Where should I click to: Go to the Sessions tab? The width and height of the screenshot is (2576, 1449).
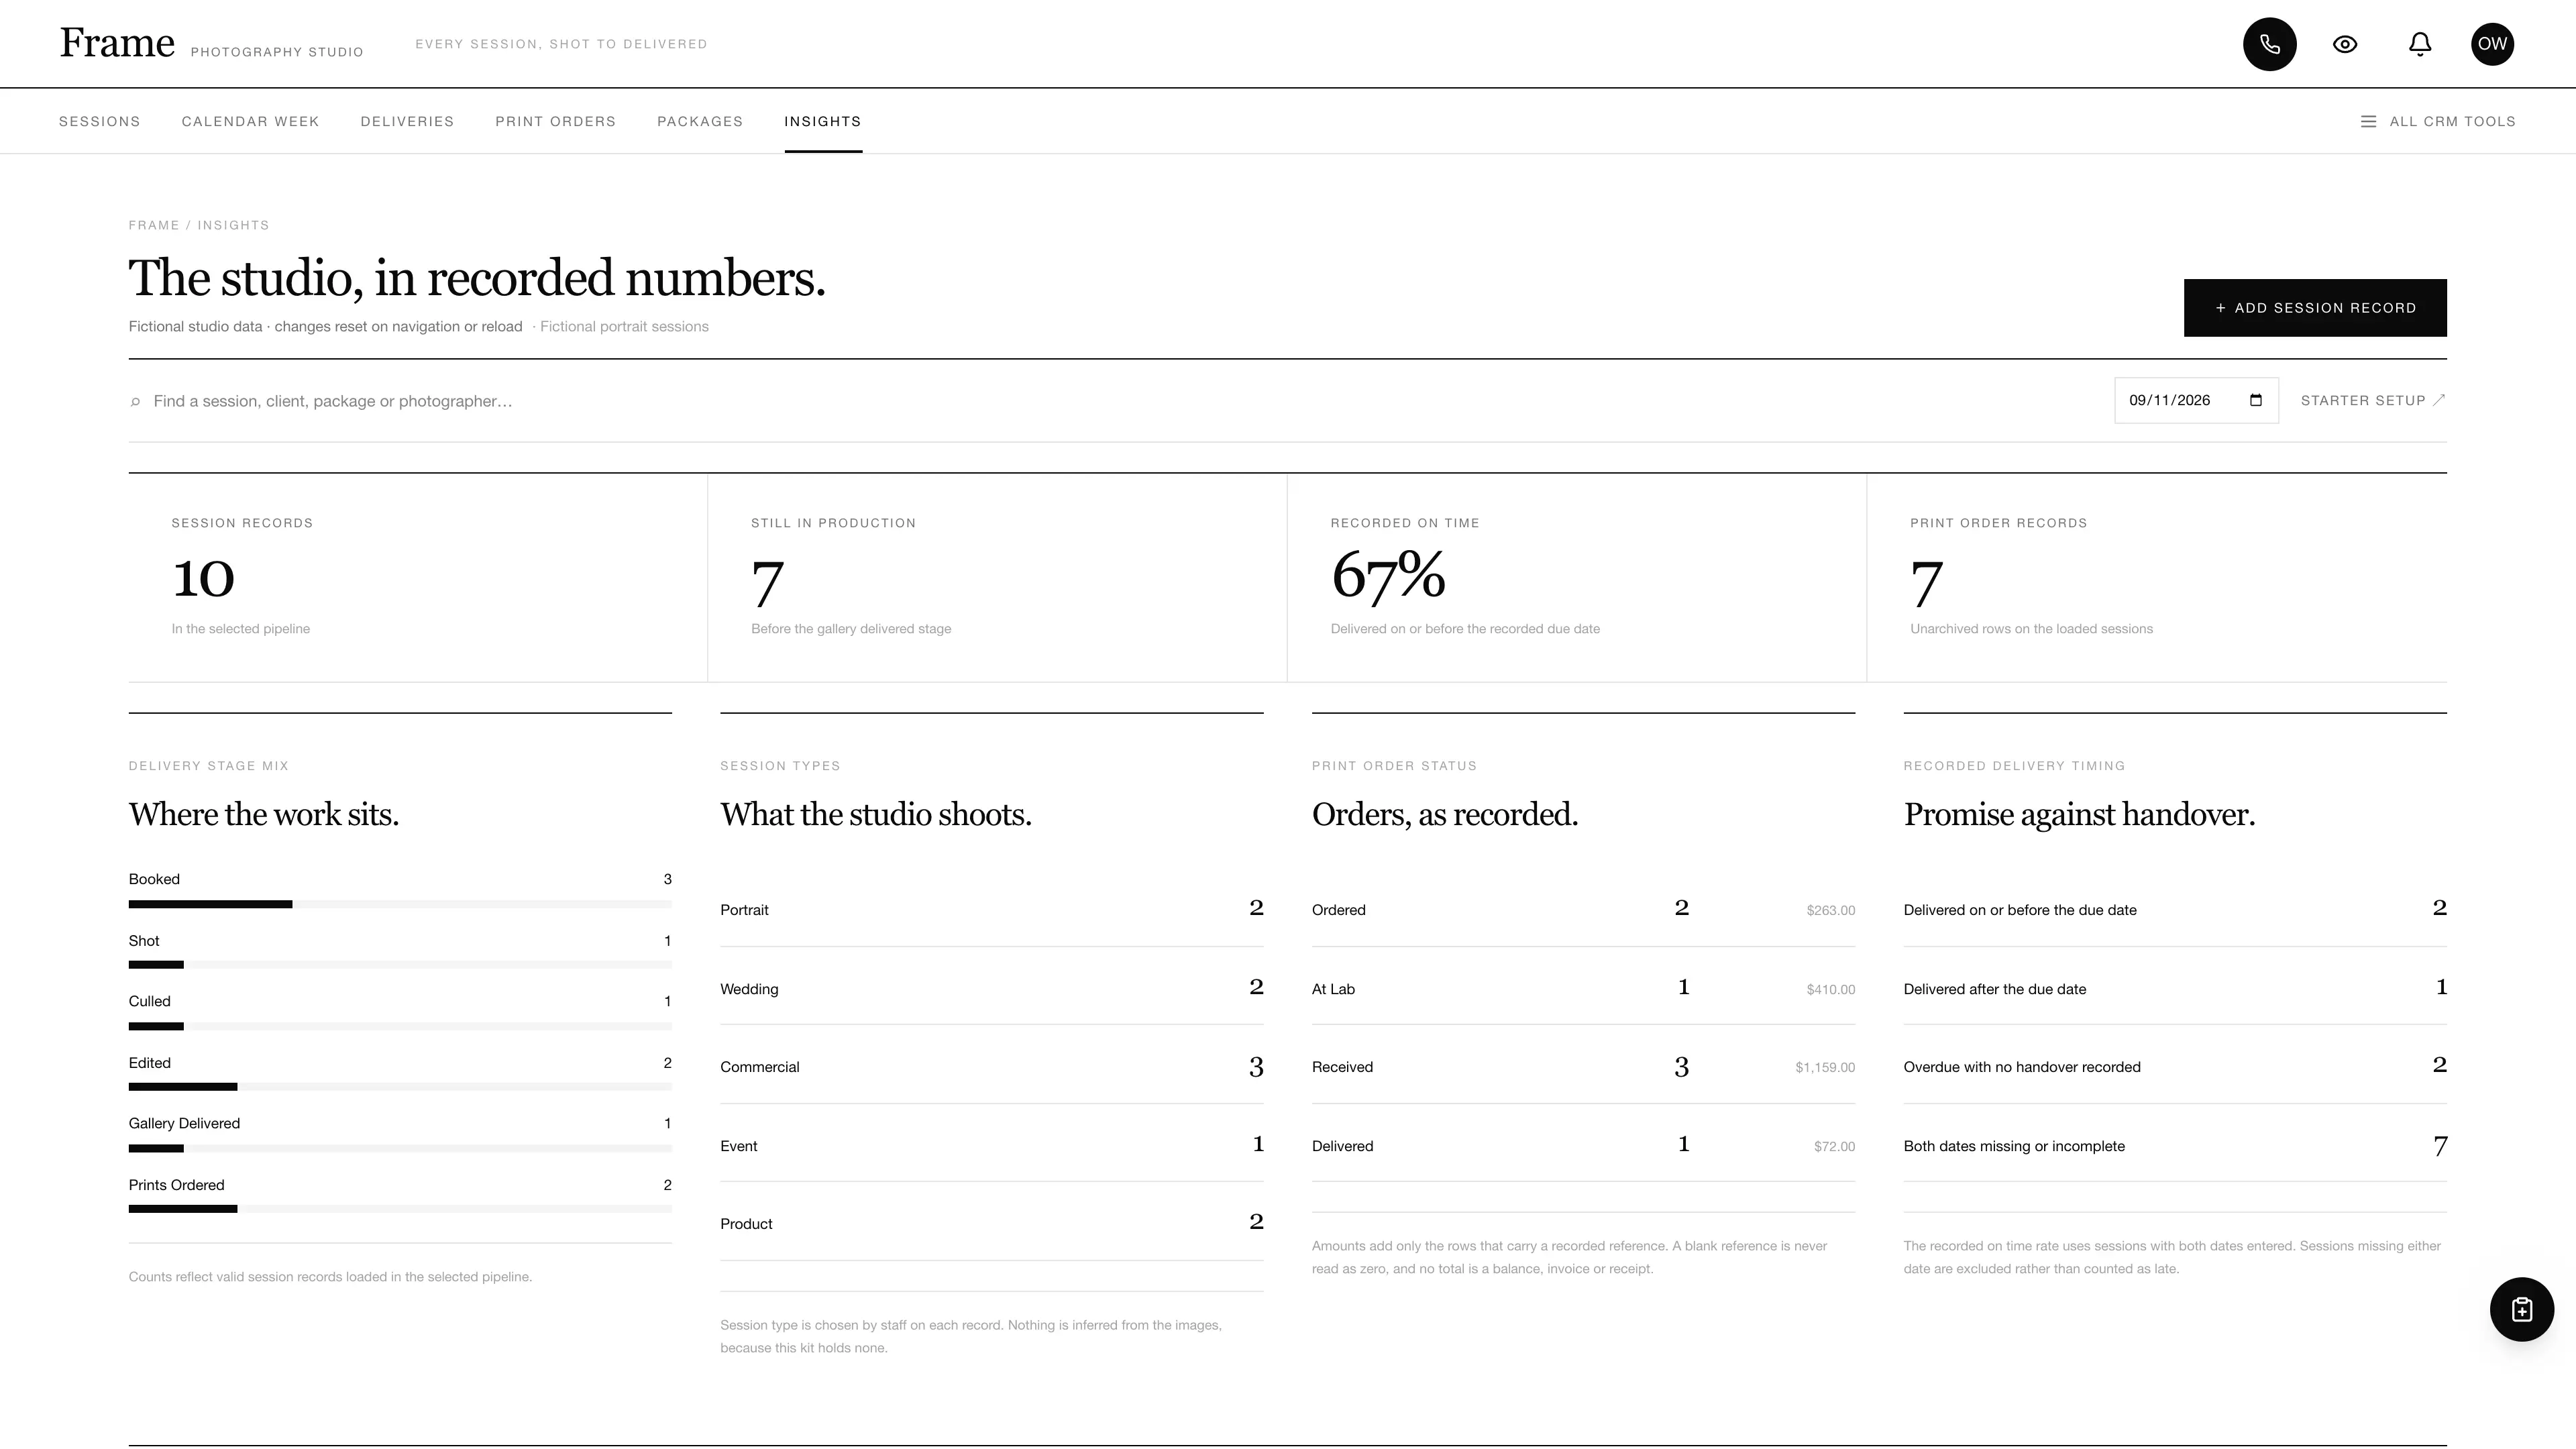(x=100, y=121)
